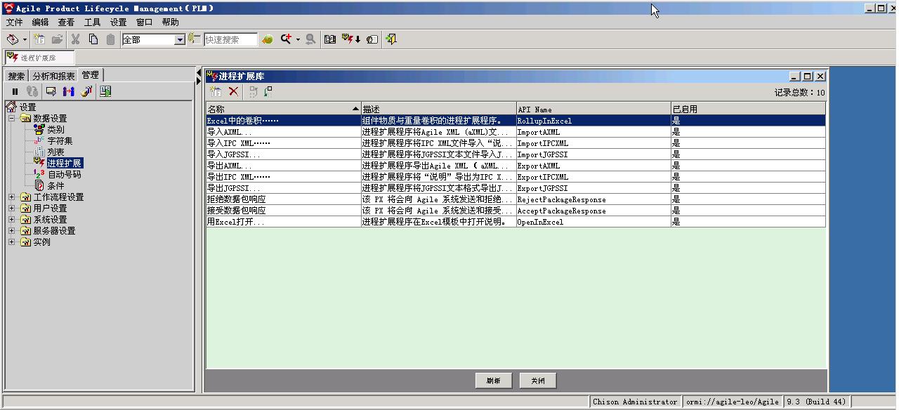Click the question-mark document icon of 条件
The width and height of the screenshot is (899, 410).
click(39, 186)
